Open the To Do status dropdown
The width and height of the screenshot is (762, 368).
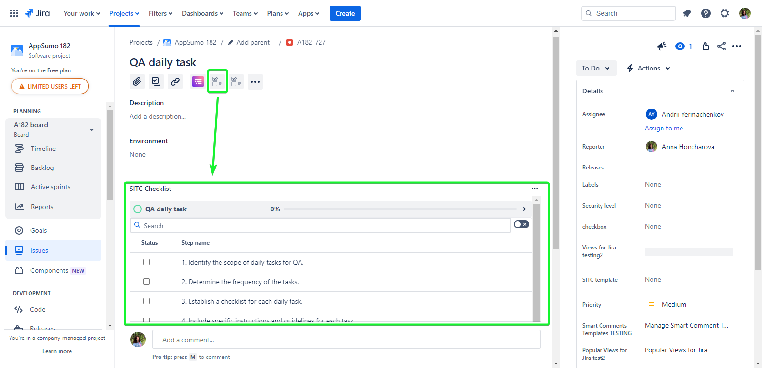click(x=596, y=68)
